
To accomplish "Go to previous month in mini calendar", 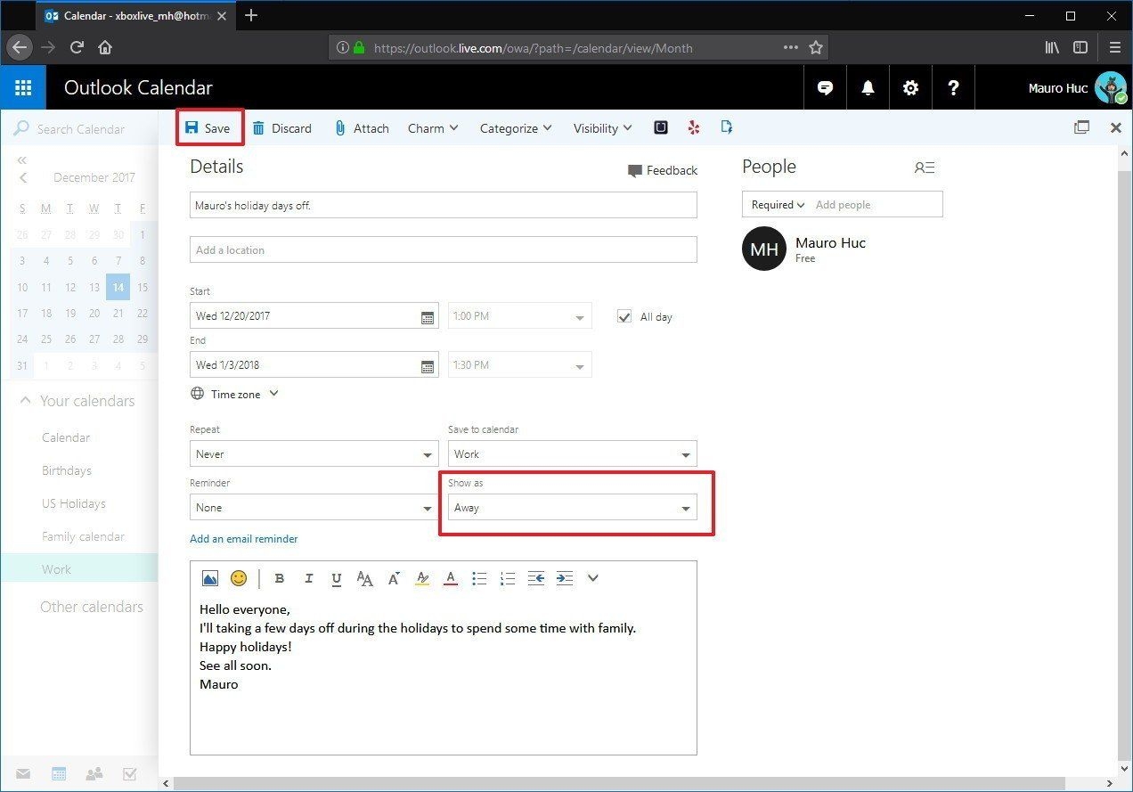I will tap(23, 177).
